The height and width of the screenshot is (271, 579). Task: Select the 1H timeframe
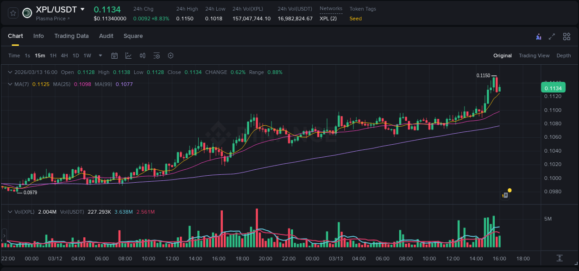[x=54, y=55]
